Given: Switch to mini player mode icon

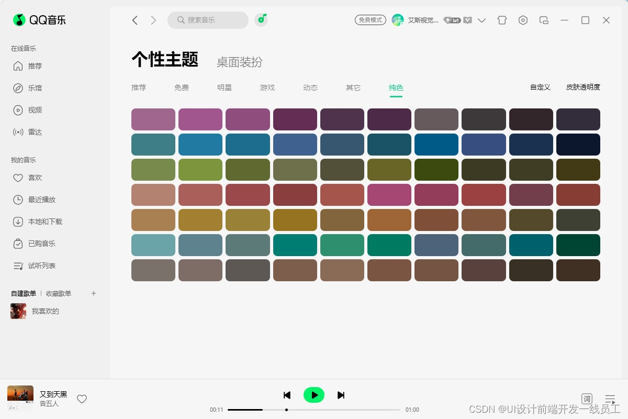Looking at the screenshot, I should pyautogui.click(x=544, y=20).
